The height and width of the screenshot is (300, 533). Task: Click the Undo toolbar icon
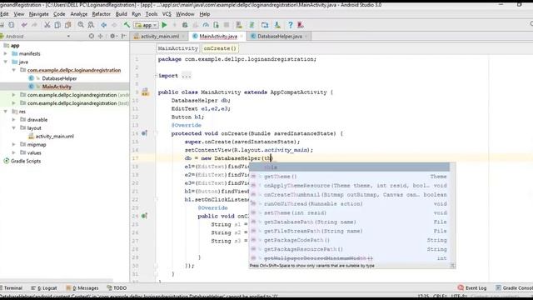click(24, 25)
